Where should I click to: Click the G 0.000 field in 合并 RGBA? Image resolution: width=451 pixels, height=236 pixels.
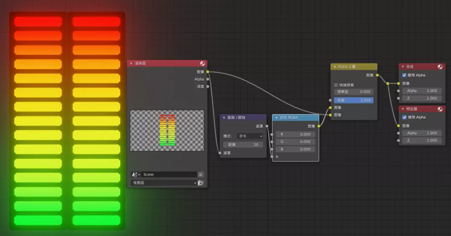pyautogui.click(x=295, y=142)
